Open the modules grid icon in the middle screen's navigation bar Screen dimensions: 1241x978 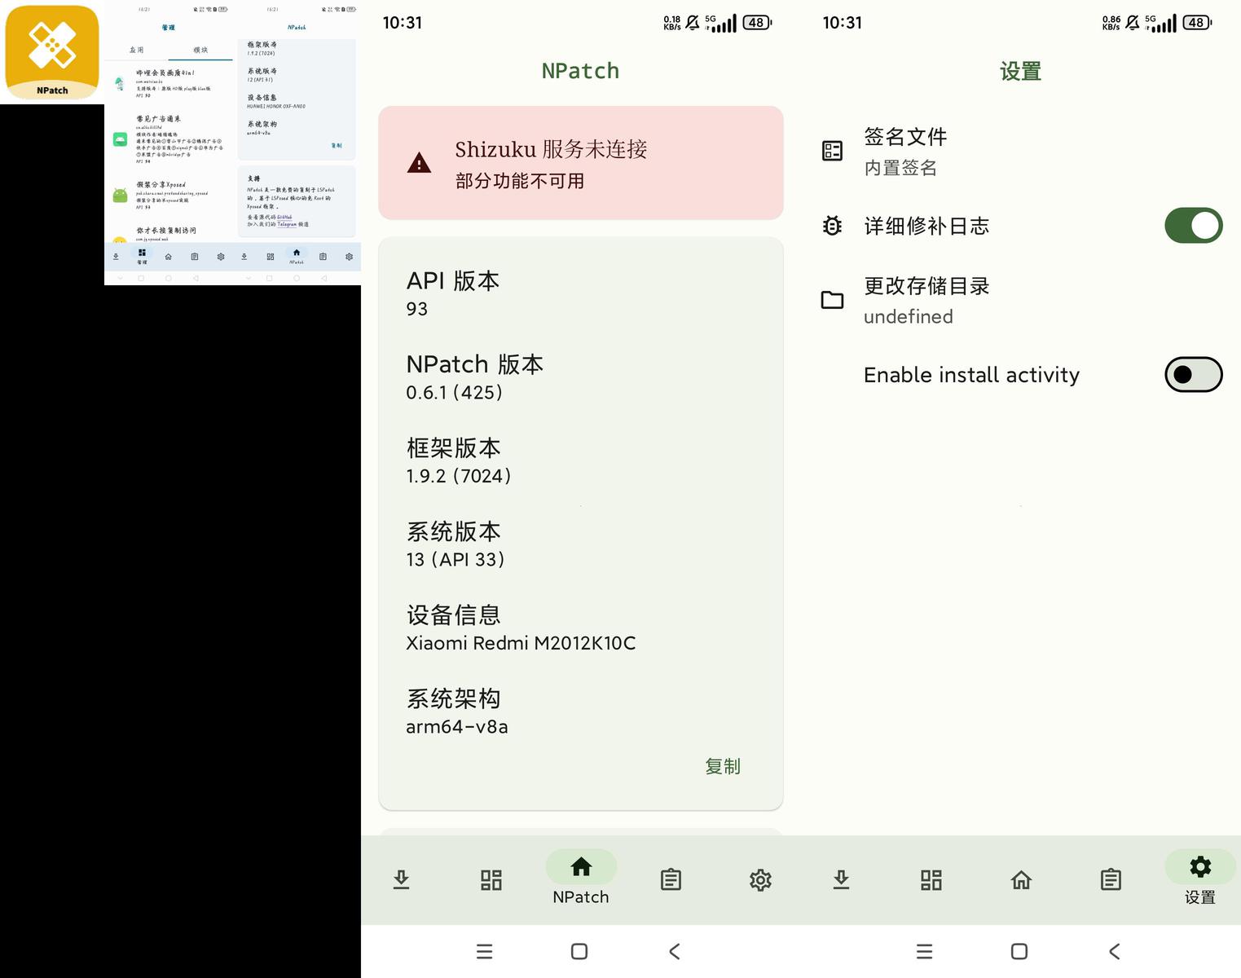coord(491,879)
